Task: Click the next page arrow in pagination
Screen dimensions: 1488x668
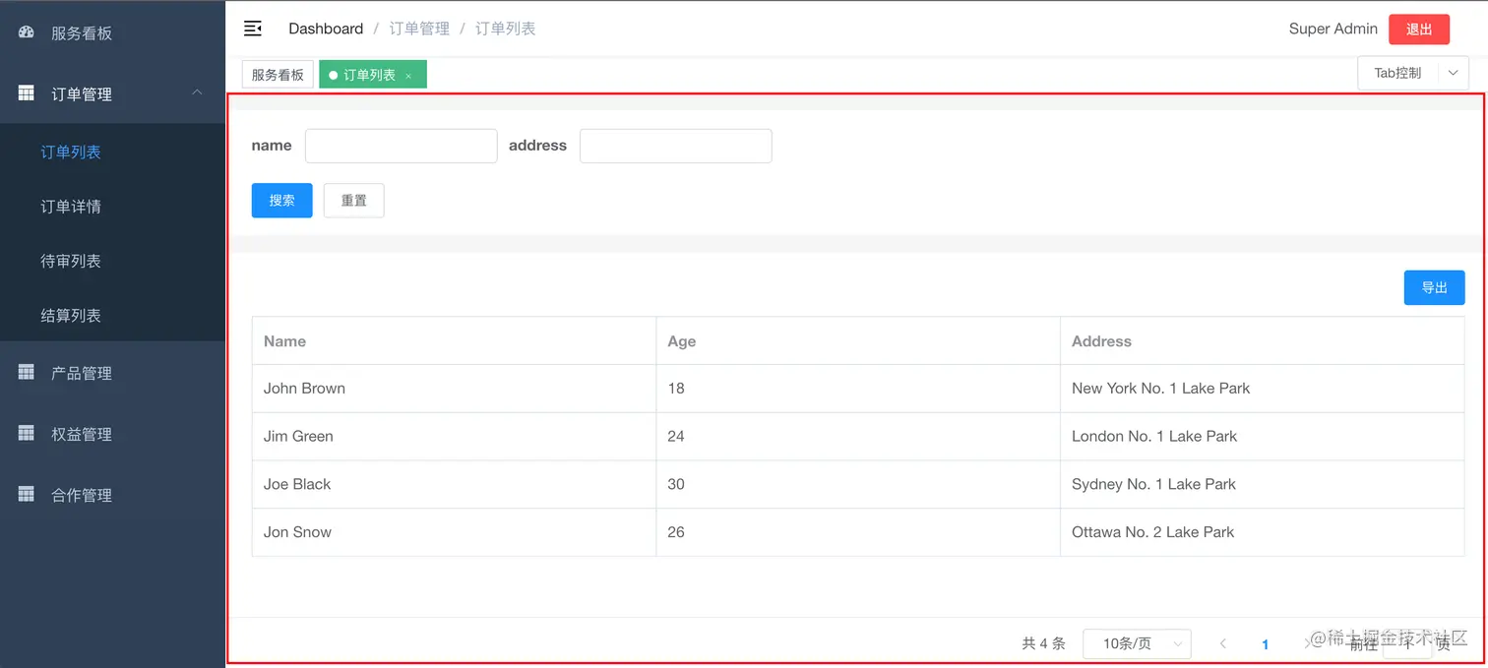Action: 1309,643
